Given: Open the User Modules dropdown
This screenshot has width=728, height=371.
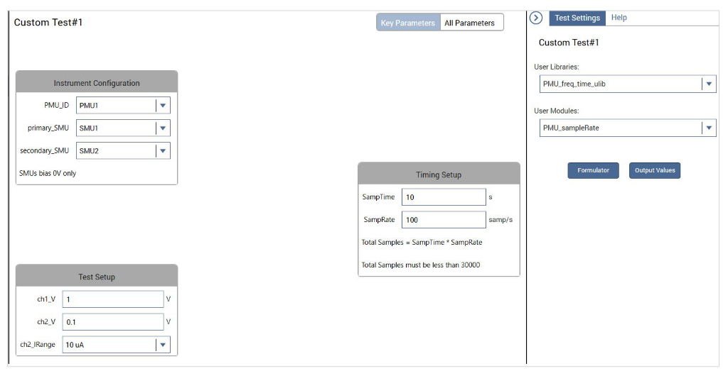Looking at the screenshot, I should click(x=708, y=128).
